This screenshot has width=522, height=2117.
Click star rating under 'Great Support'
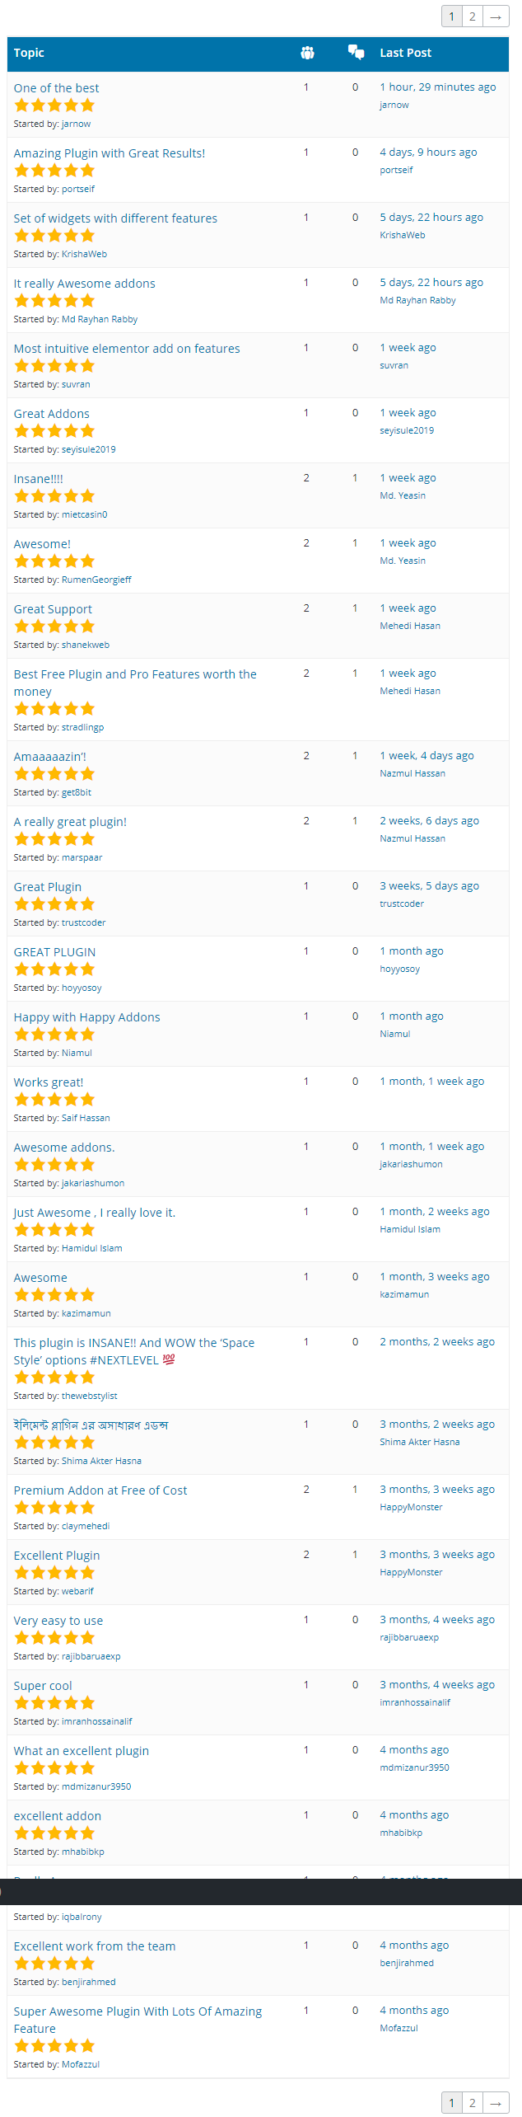[x=54, y=627]
